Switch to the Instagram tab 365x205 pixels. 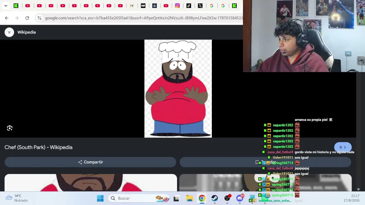tap(177, 6)
